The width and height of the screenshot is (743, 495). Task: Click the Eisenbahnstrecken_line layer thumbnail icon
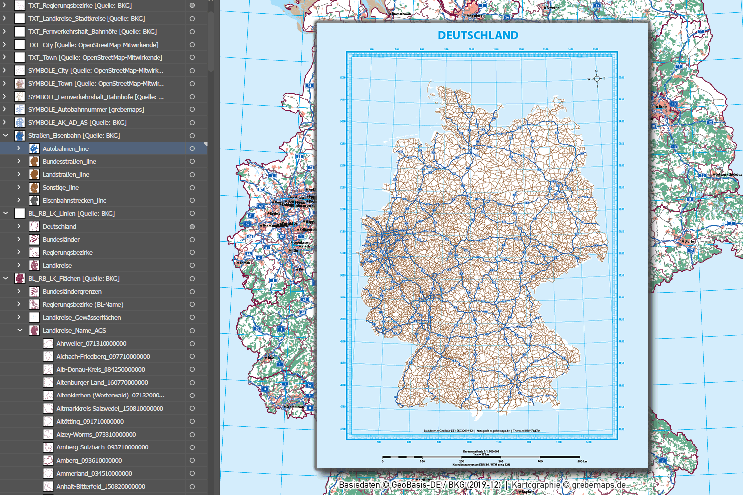click(x=34, y=200)
